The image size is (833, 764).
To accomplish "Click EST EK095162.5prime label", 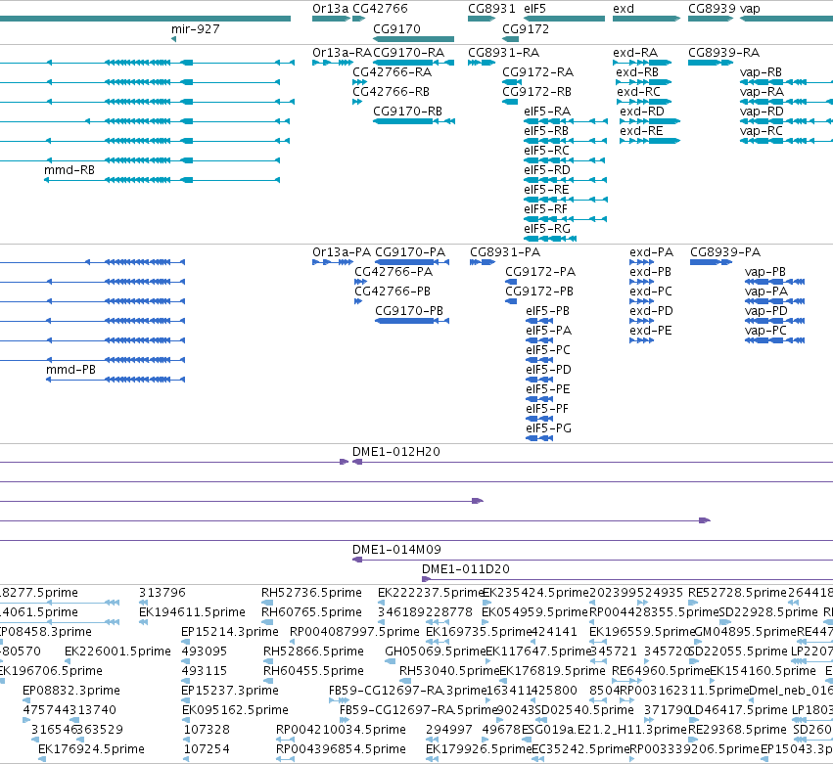I will point(235,710).
